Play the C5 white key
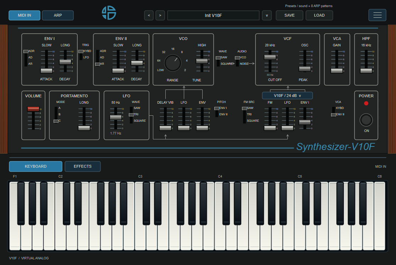Viewport: 396px width, 265px height. [300, 237]
